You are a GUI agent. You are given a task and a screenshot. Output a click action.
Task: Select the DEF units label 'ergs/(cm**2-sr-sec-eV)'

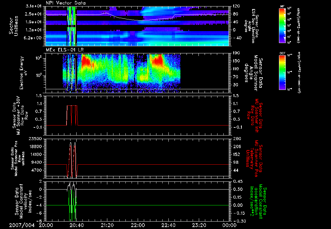tap(299, 72)
